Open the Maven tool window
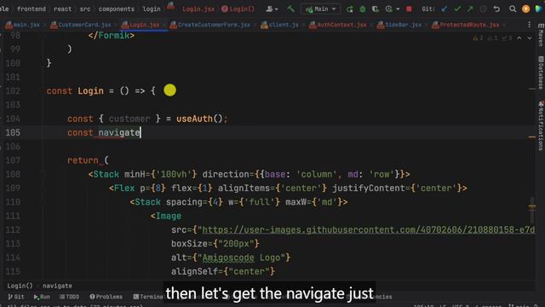The height and width of the screenshot is (307, 545). coord(541,36)
